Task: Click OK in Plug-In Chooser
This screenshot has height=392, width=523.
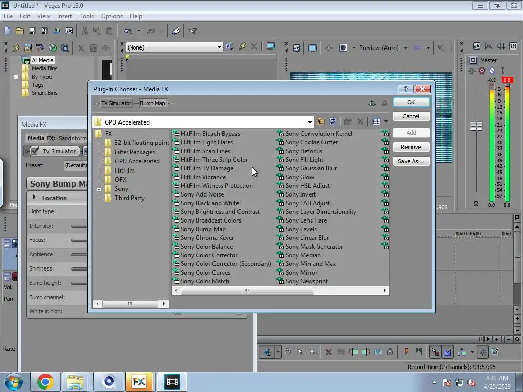Action: point(411,102)
